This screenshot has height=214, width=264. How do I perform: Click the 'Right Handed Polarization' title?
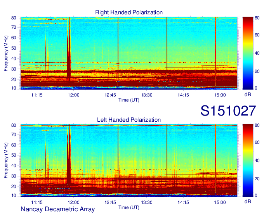click(129, 12)
